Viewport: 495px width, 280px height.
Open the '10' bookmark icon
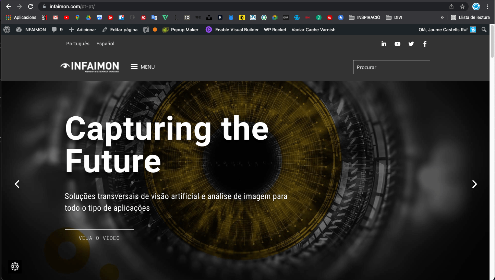click(x=187, y=17)
